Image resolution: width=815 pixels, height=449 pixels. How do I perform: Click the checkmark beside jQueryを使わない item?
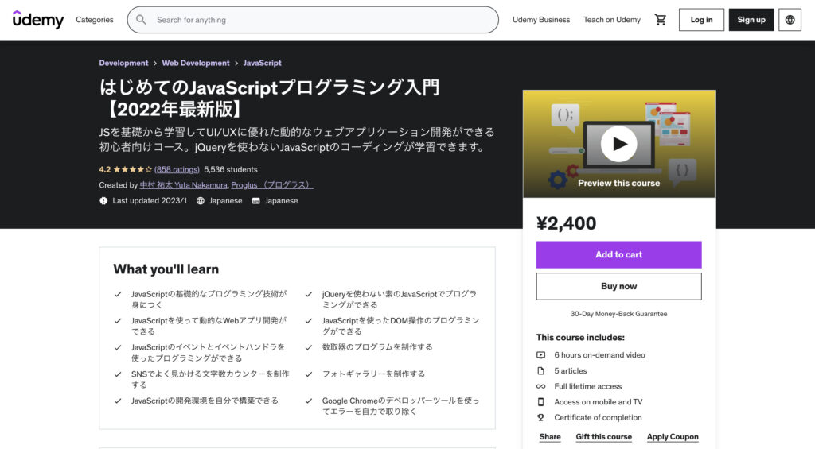pos(309,294)
